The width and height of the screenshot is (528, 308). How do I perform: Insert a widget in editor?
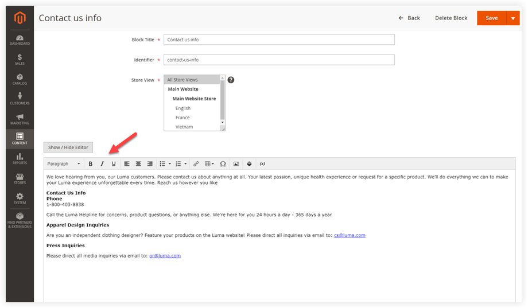249,164
